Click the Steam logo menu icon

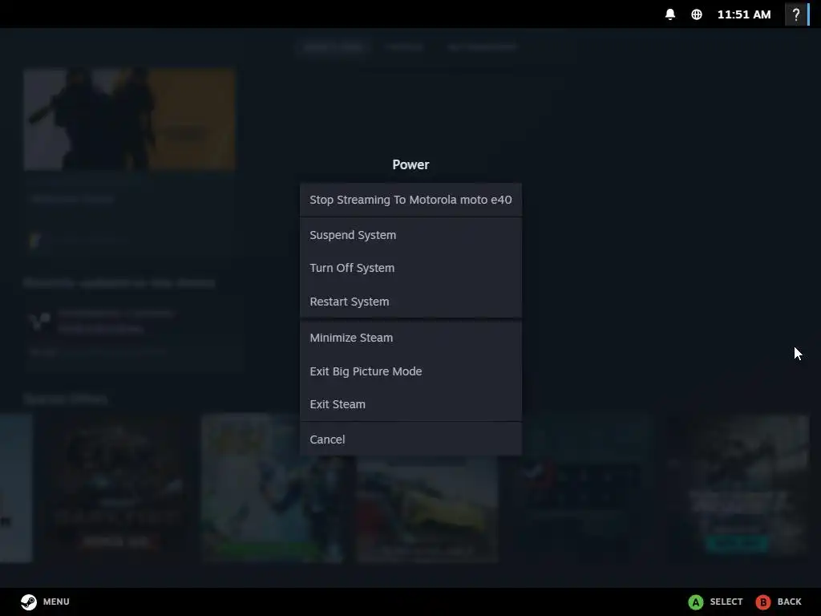[x=29, y=602]
